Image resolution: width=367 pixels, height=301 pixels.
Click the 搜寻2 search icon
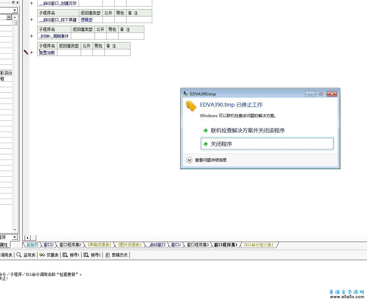[x=86, y=255]
